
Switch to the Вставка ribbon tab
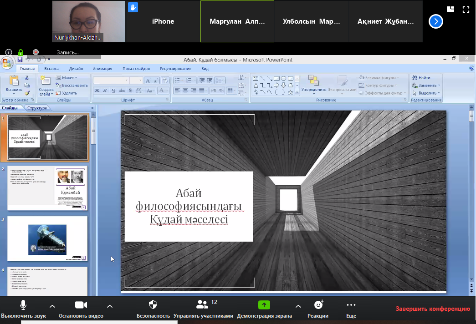coord(51,69)
